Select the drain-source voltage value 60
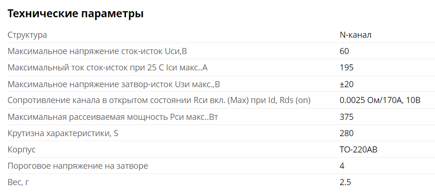435x193 pixels. coord(344,51)
